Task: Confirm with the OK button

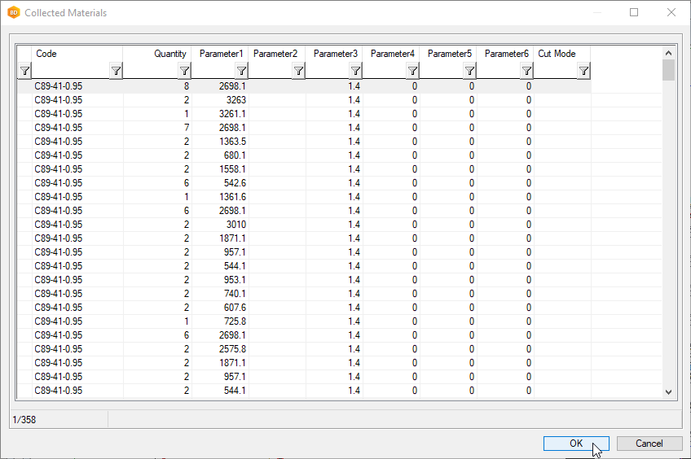Action: 576,444
